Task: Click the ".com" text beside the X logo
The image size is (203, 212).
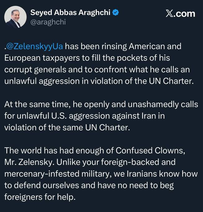Action: point(185,14)
